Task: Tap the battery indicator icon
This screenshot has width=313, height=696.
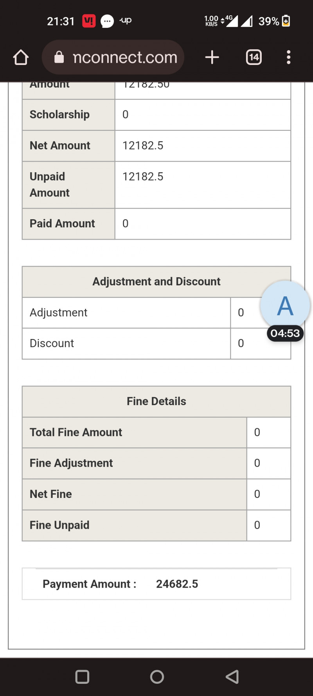Action: (286, 21)
